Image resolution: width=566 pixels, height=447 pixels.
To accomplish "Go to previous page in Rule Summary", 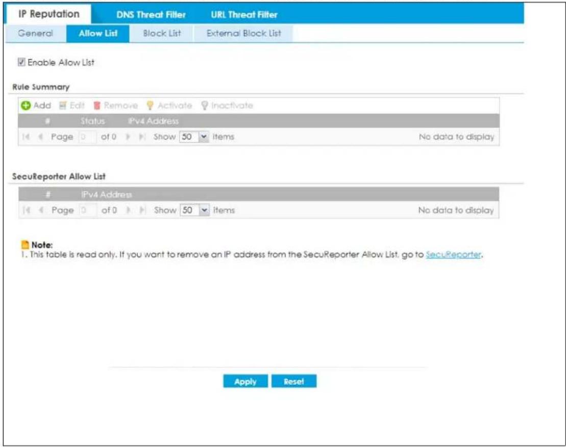I will (40, 137).
